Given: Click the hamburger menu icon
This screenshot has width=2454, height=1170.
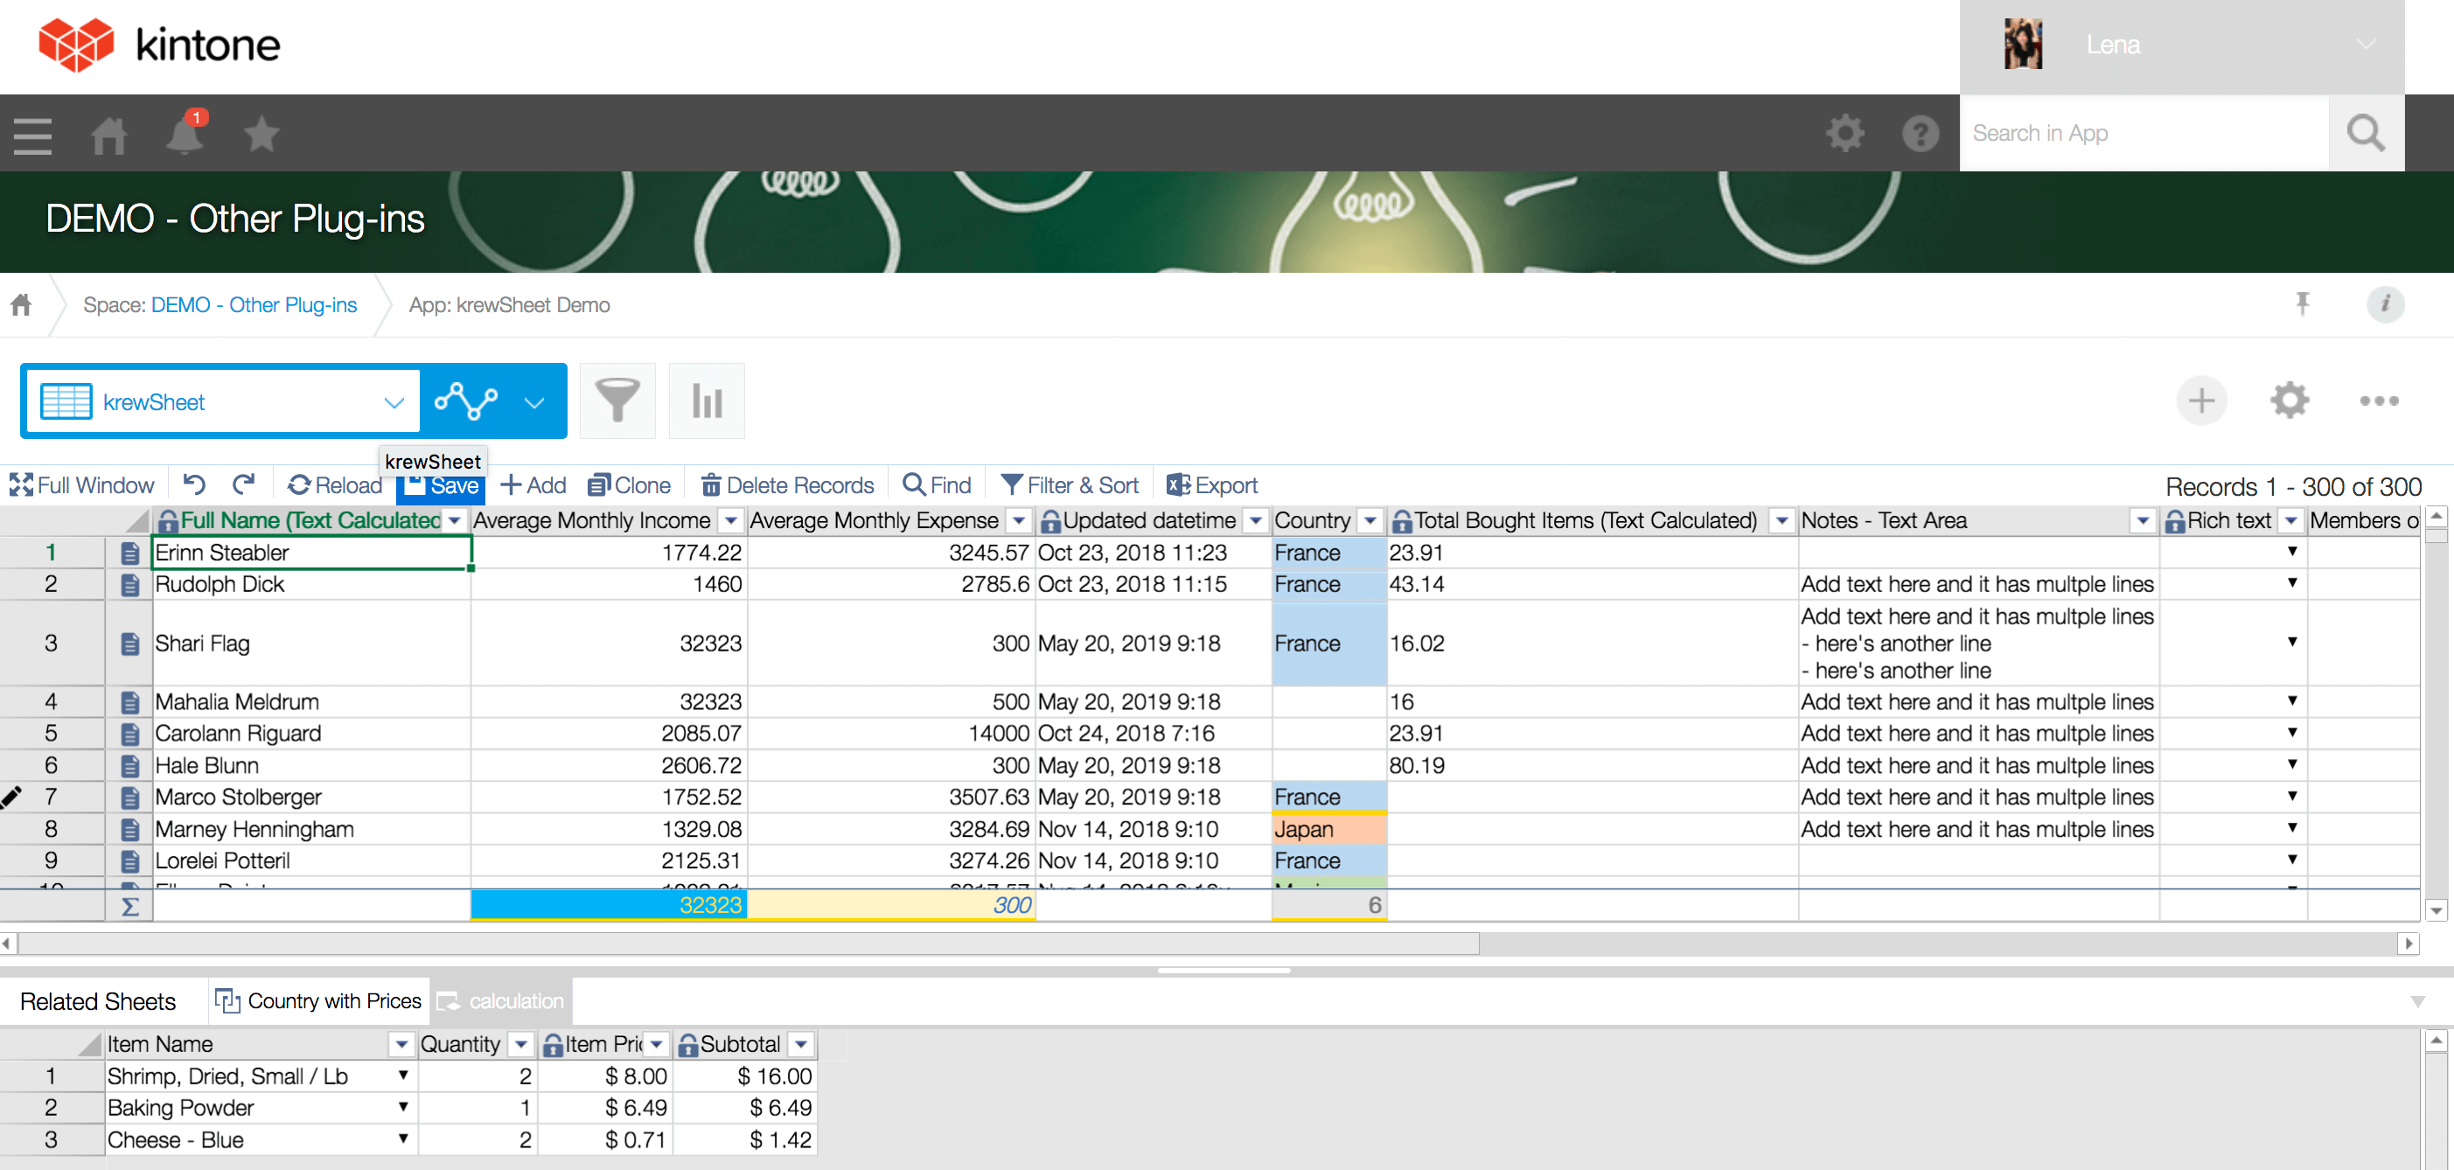Looking at the screenshot, I should 31,134.
